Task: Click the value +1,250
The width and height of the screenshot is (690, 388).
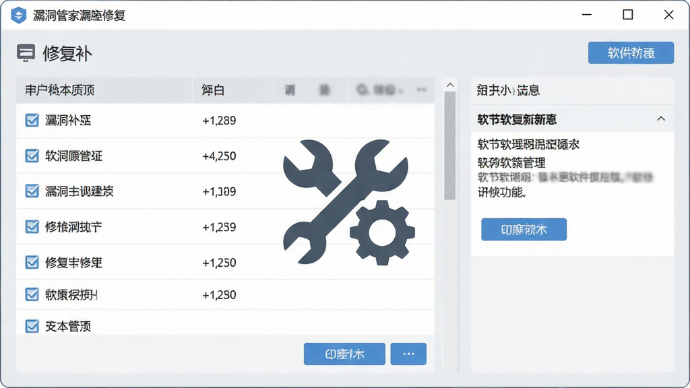Action: pos(219,263)
